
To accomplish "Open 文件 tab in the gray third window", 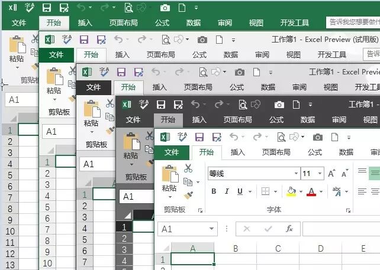I will point(94,87).
